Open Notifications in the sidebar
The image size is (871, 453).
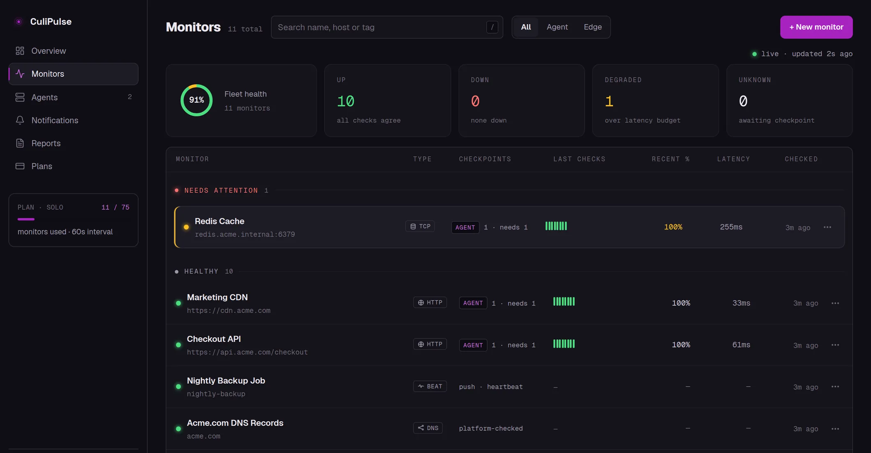coord(74,120)
